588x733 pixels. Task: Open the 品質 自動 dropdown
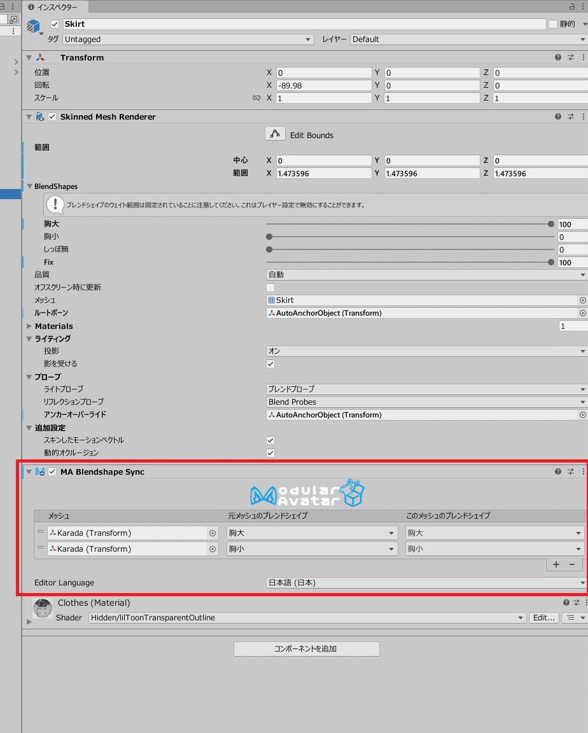(x=427, y=274)
